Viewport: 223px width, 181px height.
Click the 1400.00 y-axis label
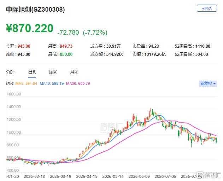(14, 107)
